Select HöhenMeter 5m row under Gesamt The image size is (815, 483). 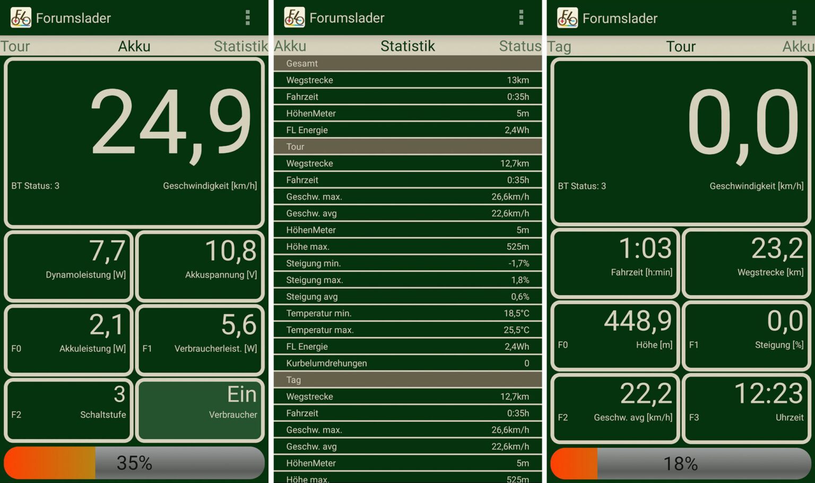(x=407, y=113)
